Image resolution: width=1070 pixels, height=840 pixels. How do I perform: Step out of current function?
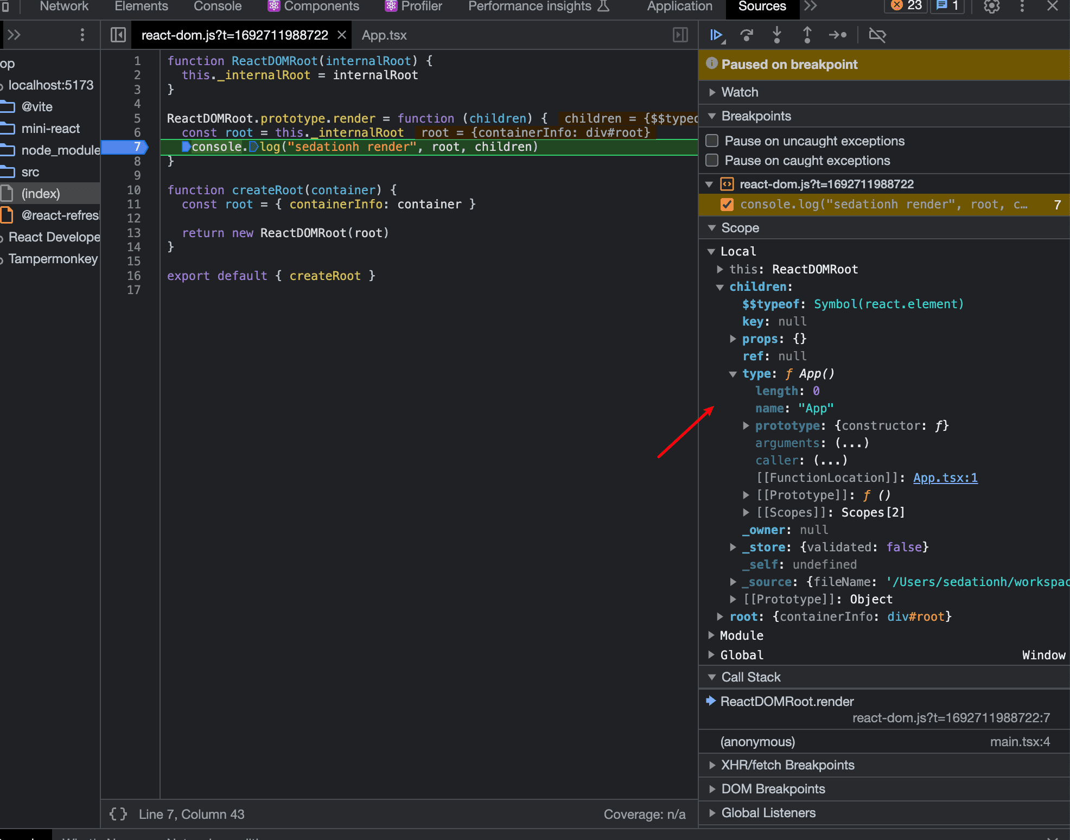[x=807, y=35]
